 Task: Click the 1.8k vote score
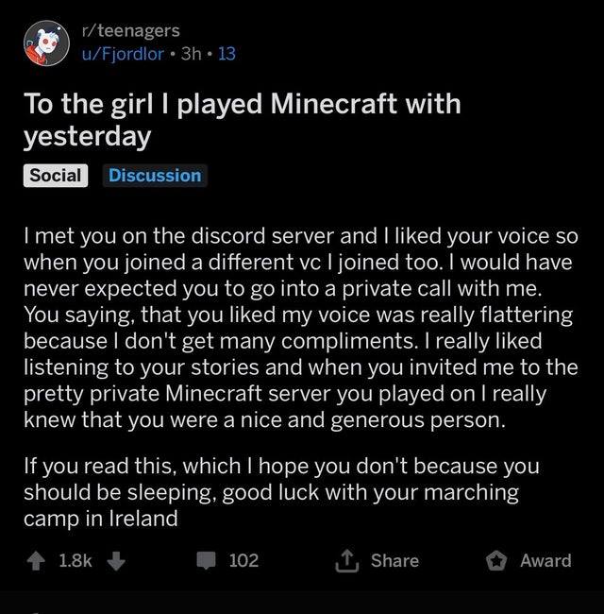[75, 561]
